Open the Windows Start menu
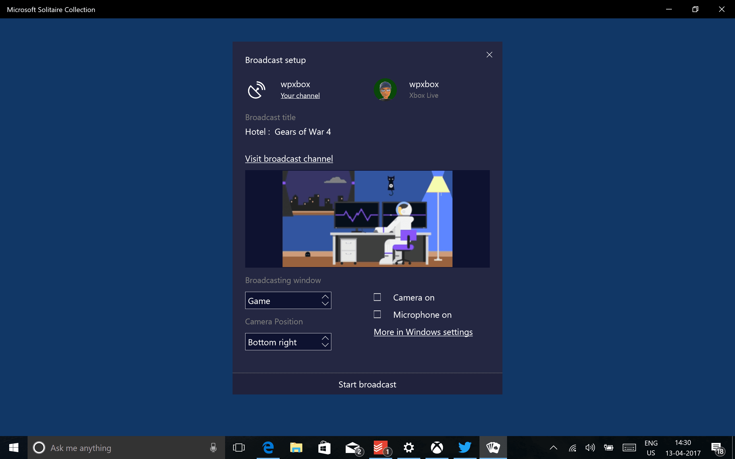This screenshot has width=735, height=459. coord(14,448)
